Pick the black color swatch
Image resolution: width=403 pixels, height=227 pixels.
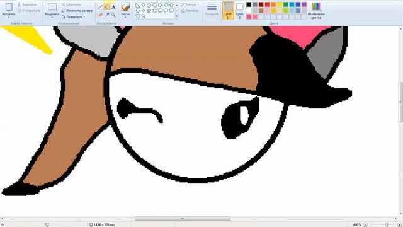249,4
